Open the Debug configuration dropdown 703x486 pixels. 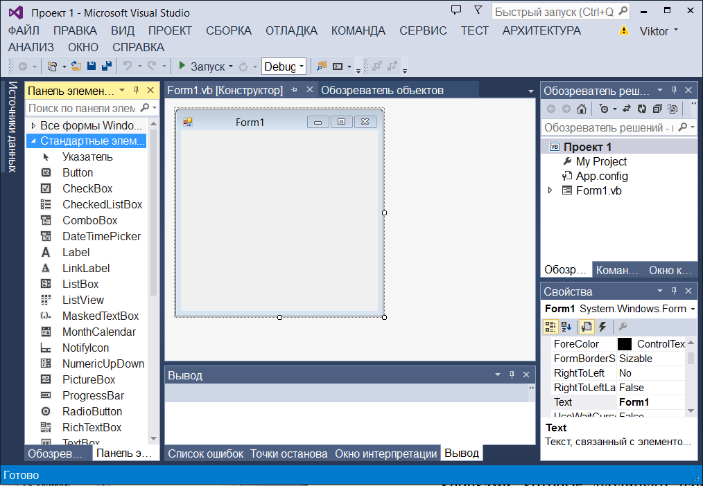[x=302, y=66]
